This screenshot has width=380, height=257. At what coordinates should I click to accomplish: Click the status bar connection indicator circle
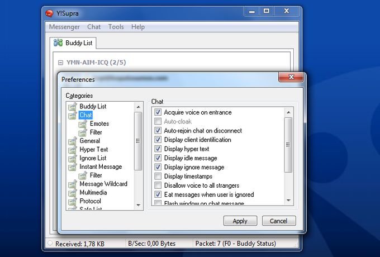50,243
